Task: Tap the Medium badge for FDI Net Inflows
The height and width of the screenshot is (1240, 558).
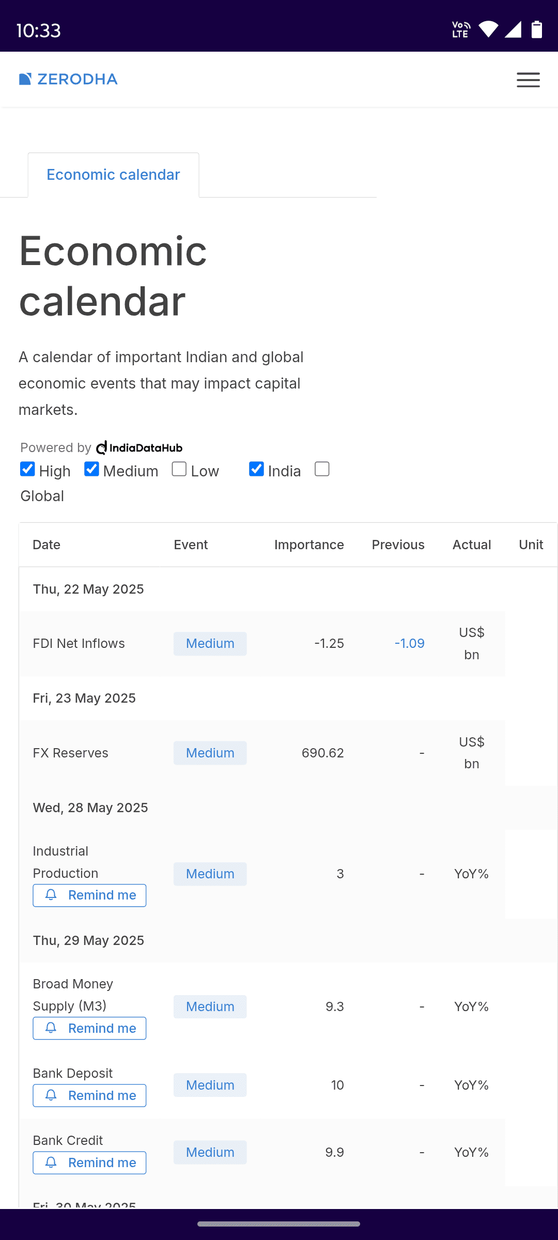Action: 210,644
